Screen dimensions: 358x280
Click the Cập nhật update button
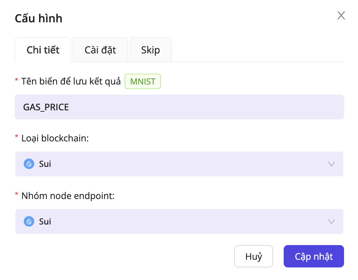pos(314,257)
